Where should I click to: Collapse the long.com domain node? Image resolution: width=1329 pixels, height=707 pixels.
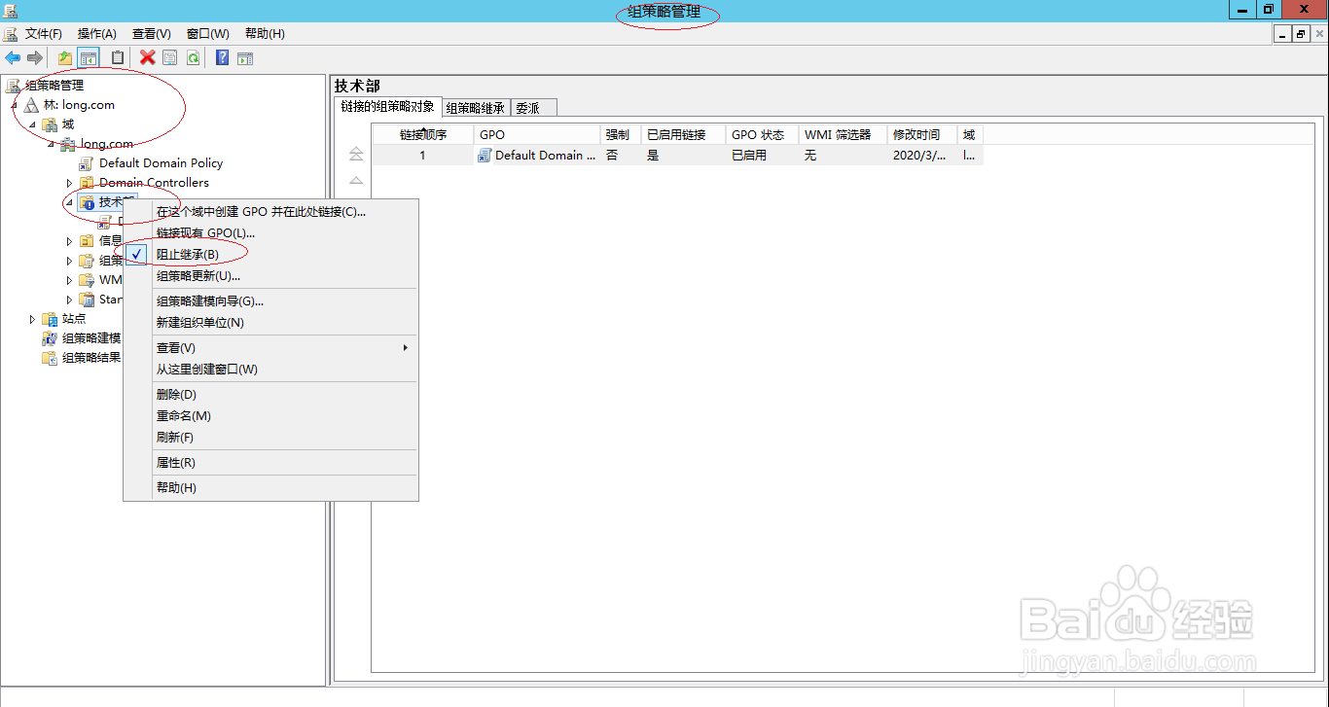tap(50, 143)
